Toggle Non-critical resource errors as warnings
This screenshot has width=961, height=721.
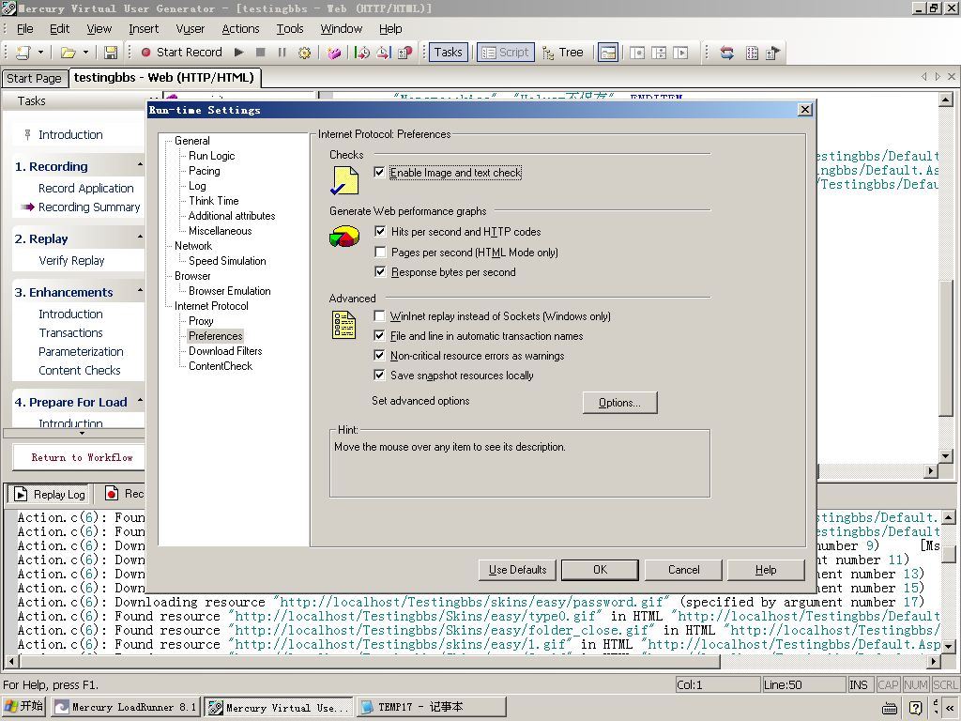(379, 355)
